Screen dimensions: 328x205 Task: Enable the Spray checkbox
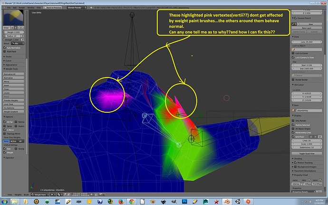[5, 126]
